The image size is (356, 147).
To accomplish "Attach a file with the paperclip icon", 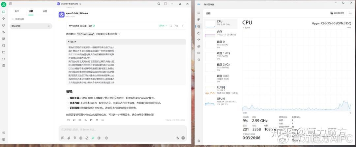I will coord(69,138).
